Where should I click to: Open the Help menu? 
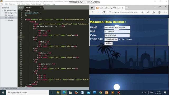53,4
